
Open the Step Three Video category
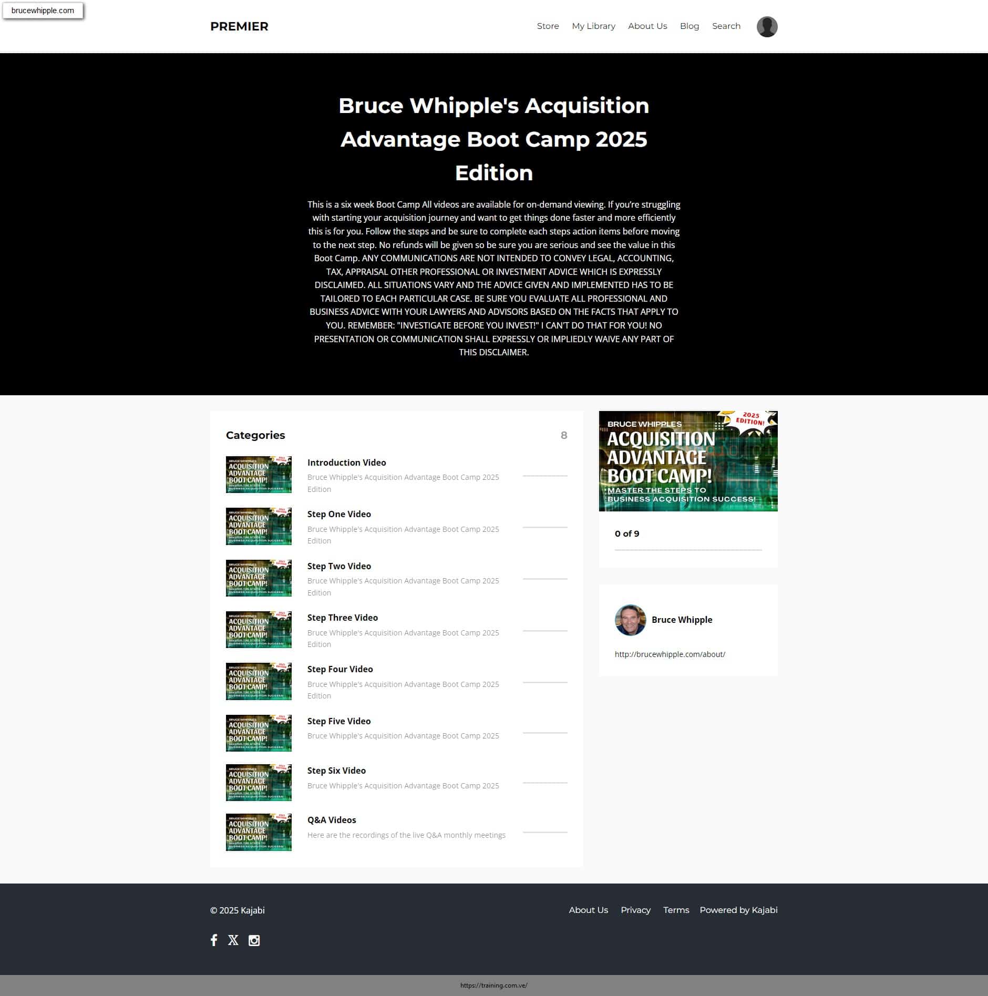[x=342, y=618]
